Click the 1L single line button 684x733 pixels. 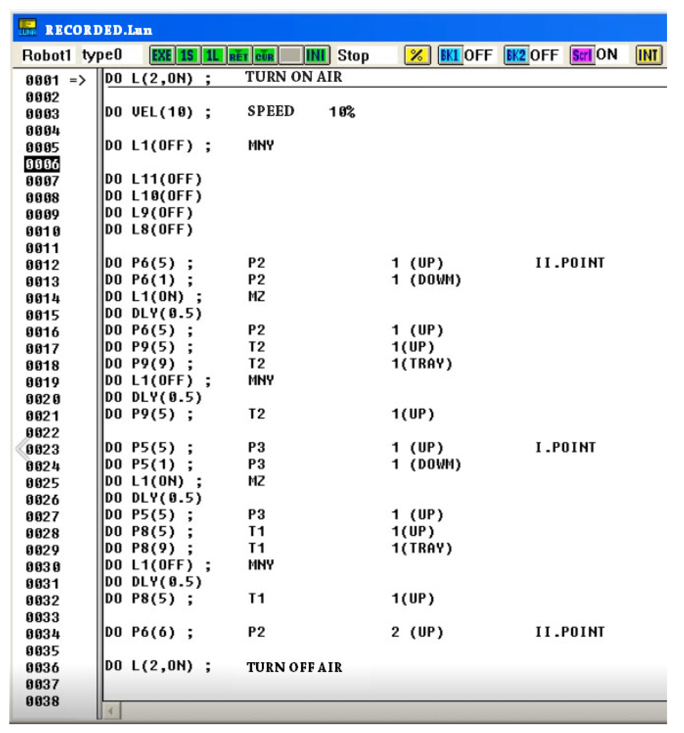213,55
